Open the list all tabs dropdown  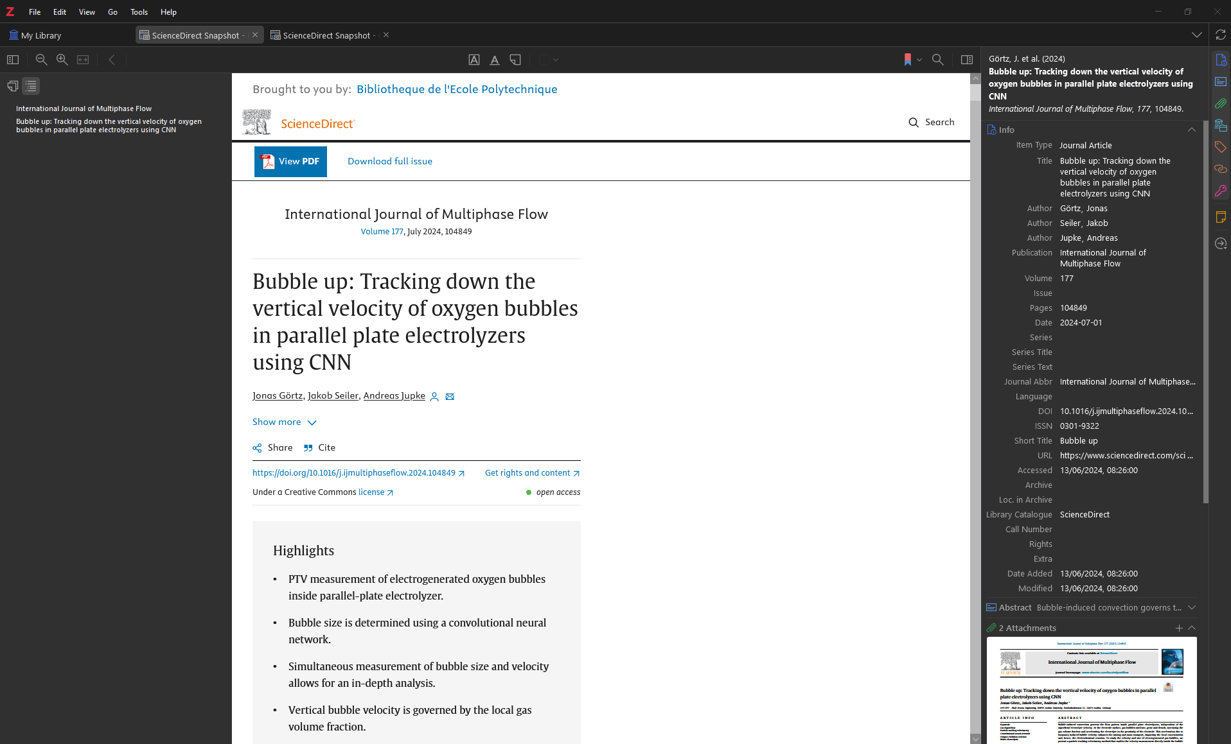coord(1197,35)
